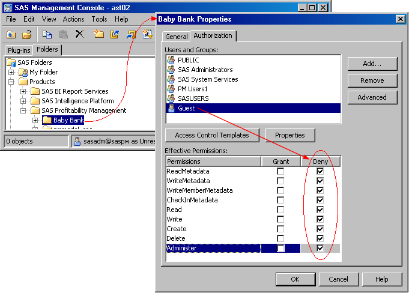The width and height of the screenshot is (409, 293).
Task: Expand the SAS BI Report Services node
Action: tap(23, 91)
